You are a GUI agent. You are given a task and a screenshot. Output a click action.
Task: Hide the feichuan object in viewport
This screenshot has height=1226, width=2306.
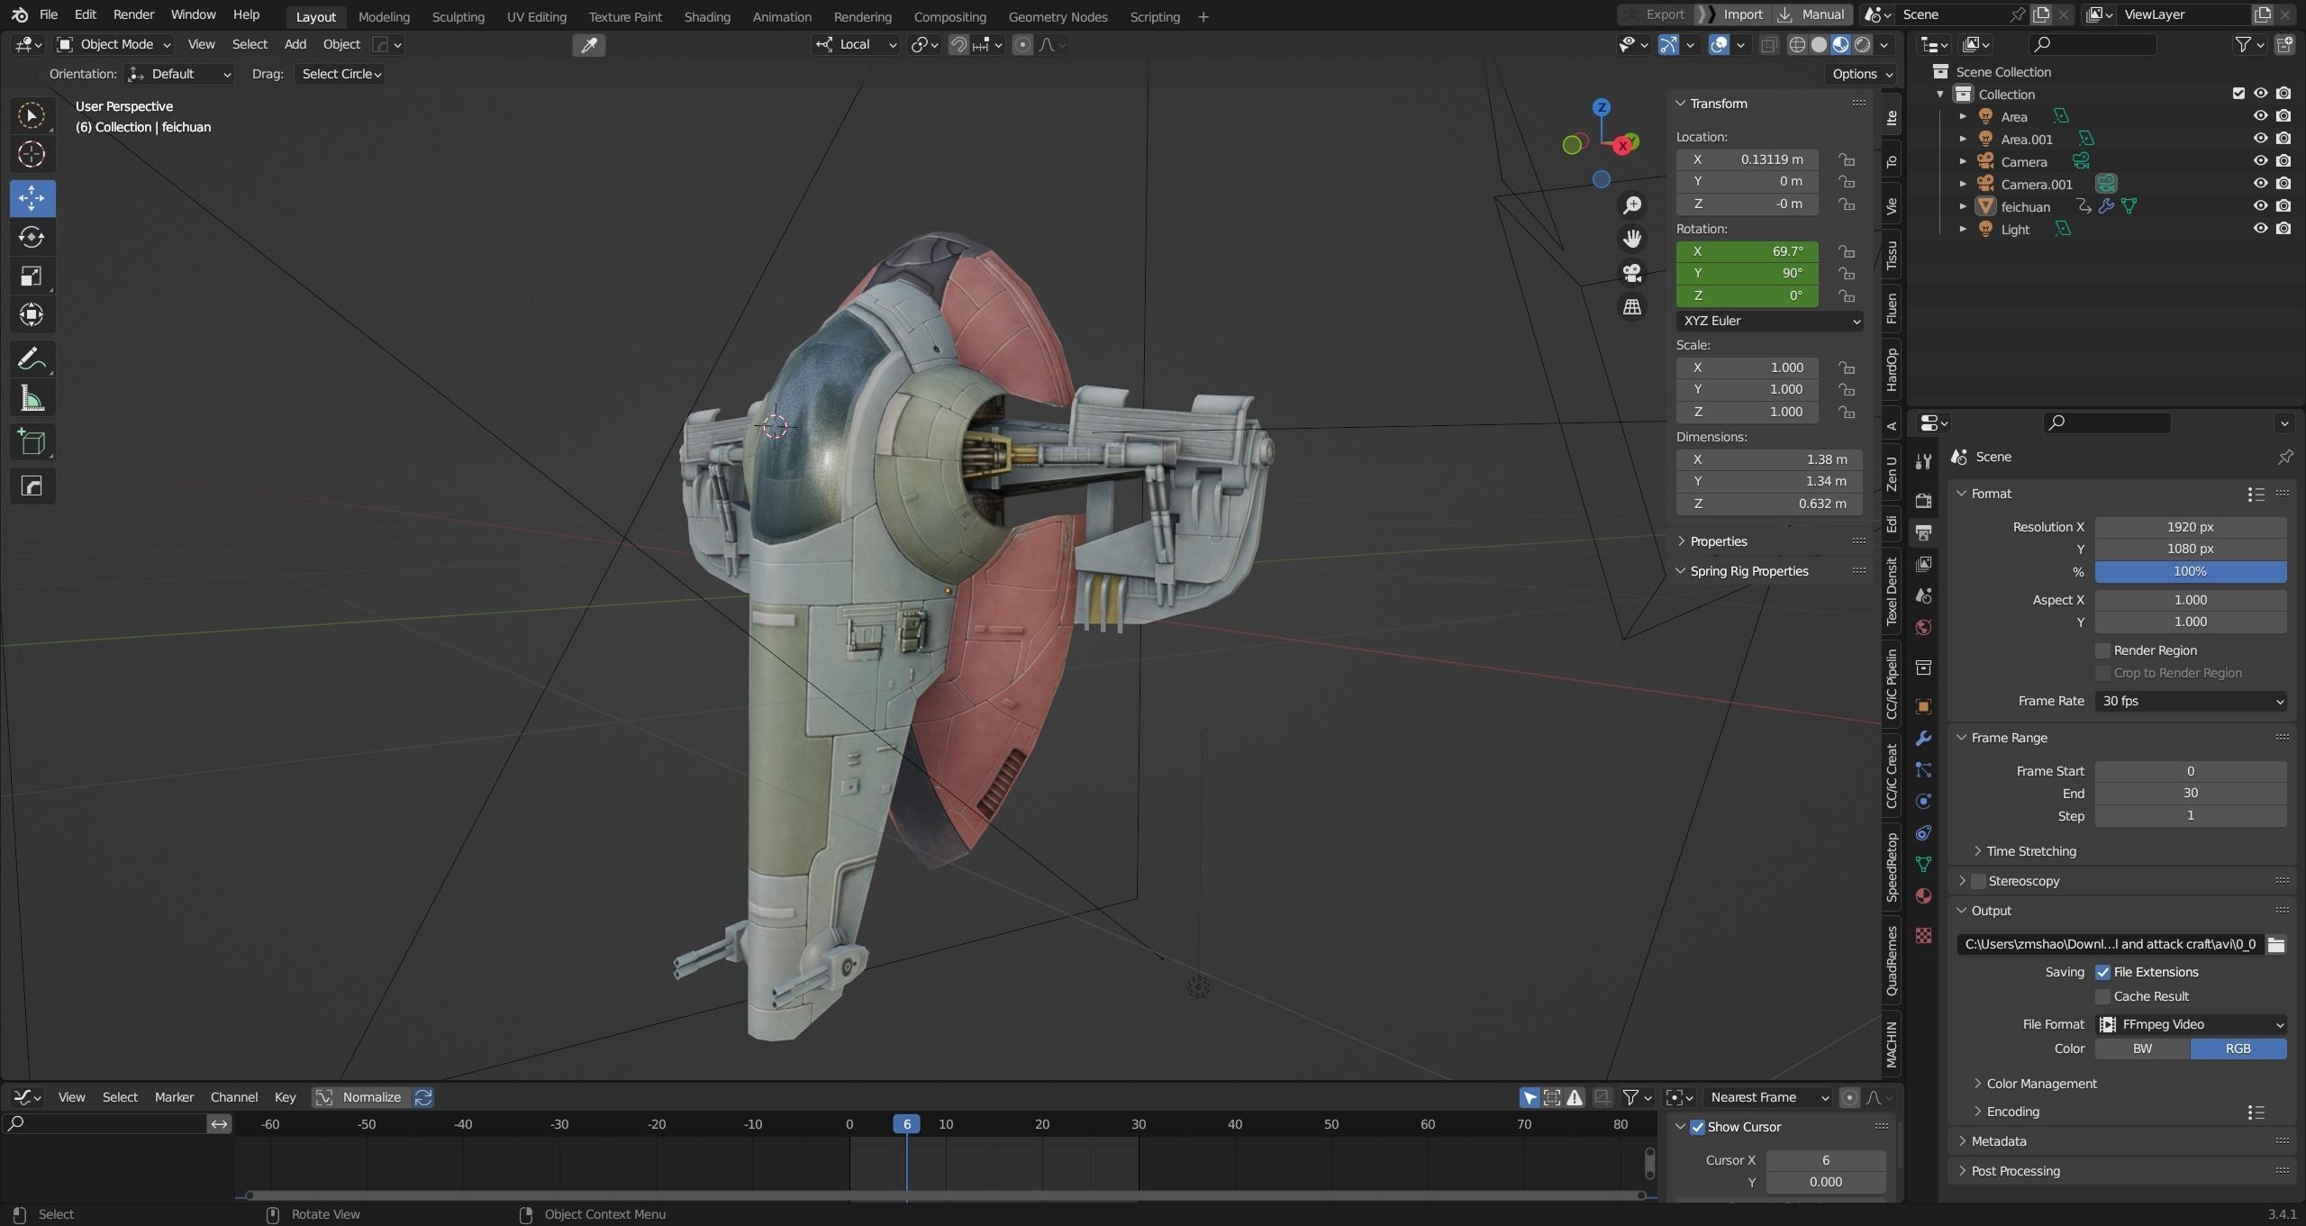point(2260,206)
